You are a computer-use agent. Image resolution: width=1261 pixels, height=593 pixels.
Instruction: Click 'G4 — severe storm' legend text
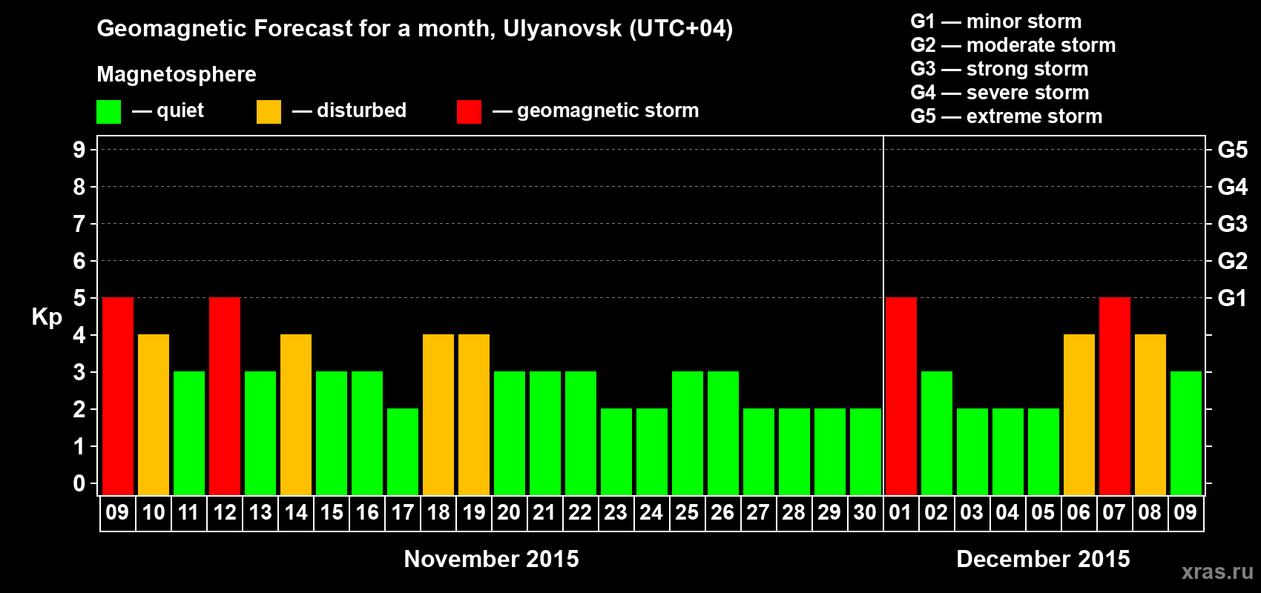click(x=1000, y=93)
